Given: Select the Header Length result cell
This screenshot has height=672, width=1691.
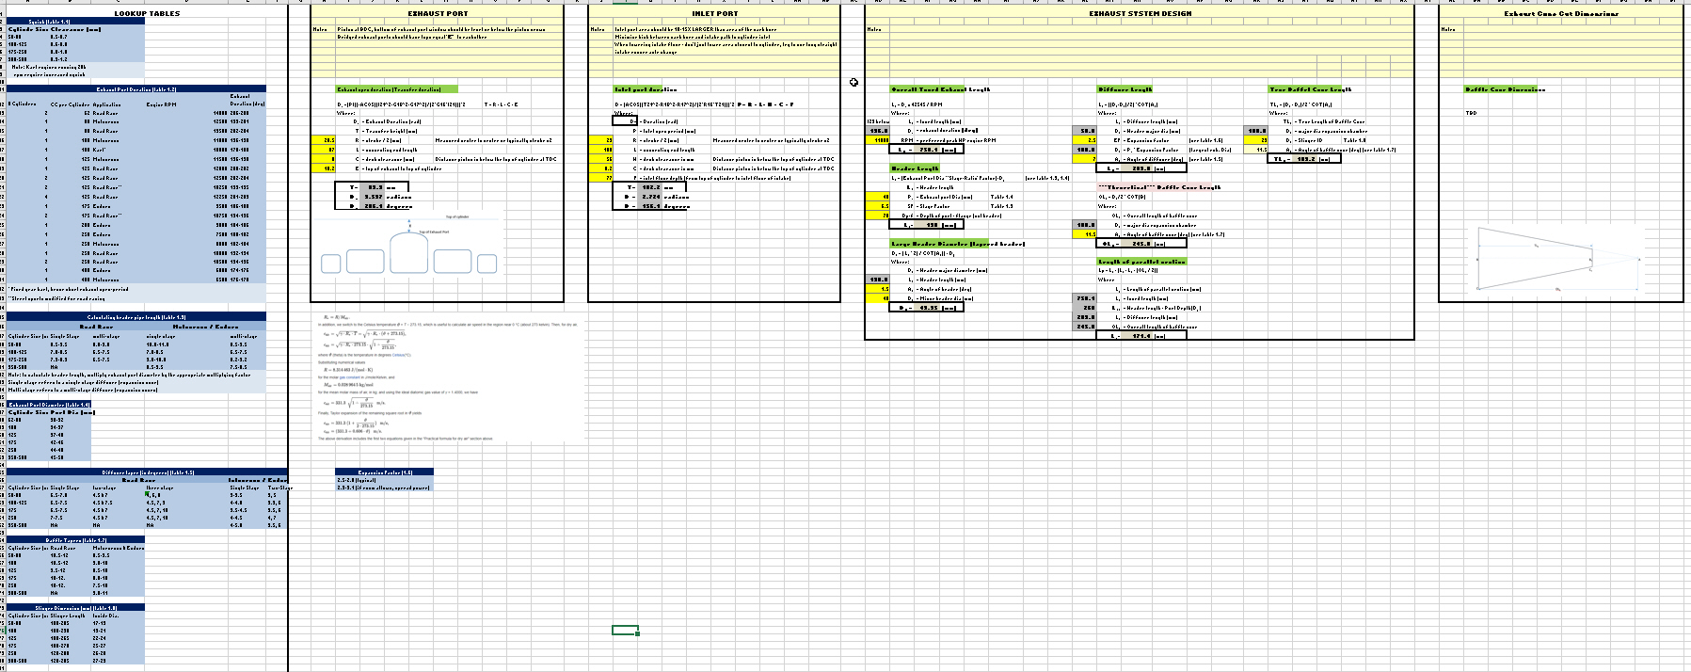Looking at the screenshot, I should click(926, 225).
